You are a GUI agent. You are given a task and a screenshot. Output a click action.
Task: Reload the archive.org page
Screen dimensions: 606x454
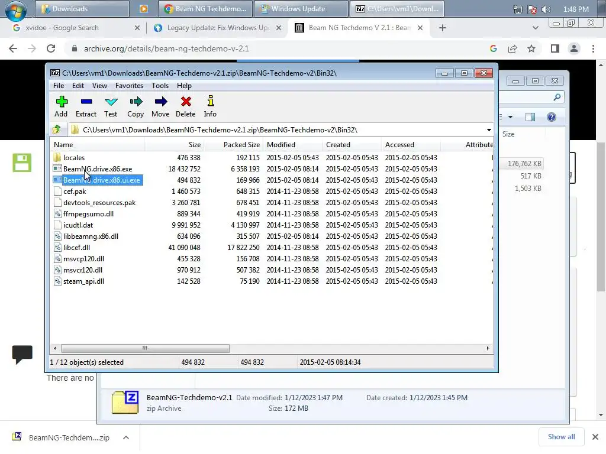click(x=51, y=48)
